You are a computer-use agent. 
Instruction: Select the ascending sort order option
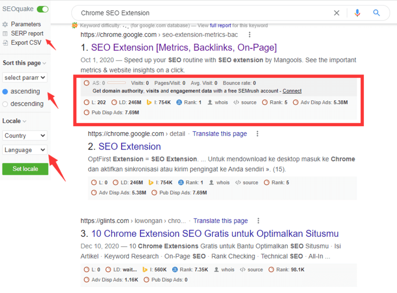point(4,91)
